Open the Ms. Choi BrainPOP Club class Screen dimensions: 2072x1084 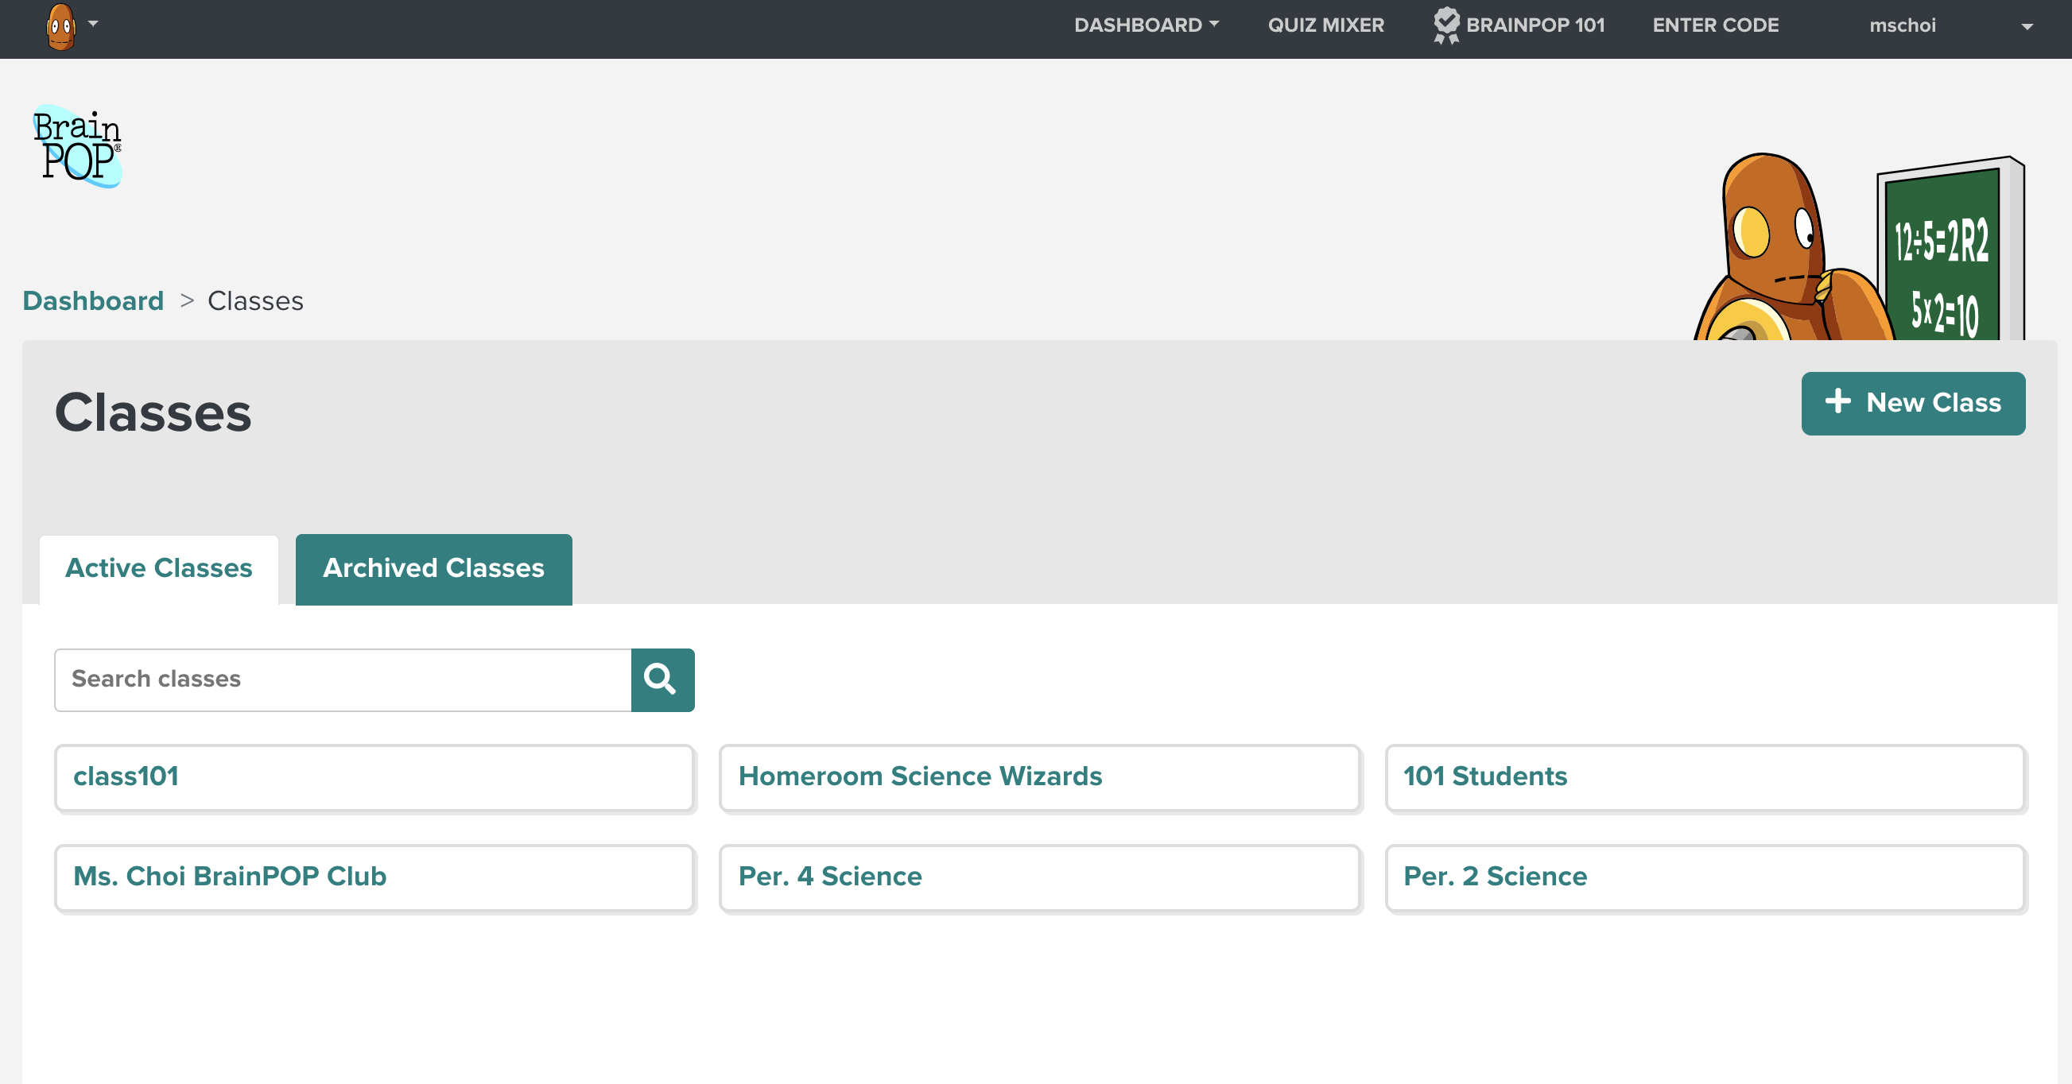pyautogui.click(x=374, y=877)
